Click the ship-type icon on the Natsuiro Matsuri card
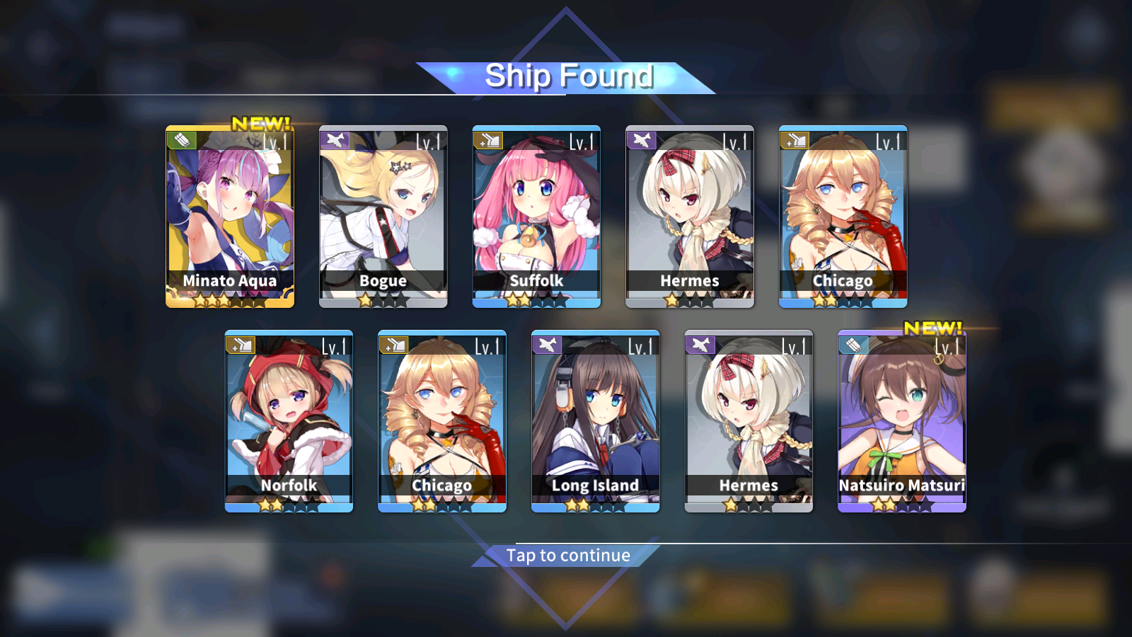Image resolution: width=1132 pixels, height=637 pixels. tap(854, 344)
